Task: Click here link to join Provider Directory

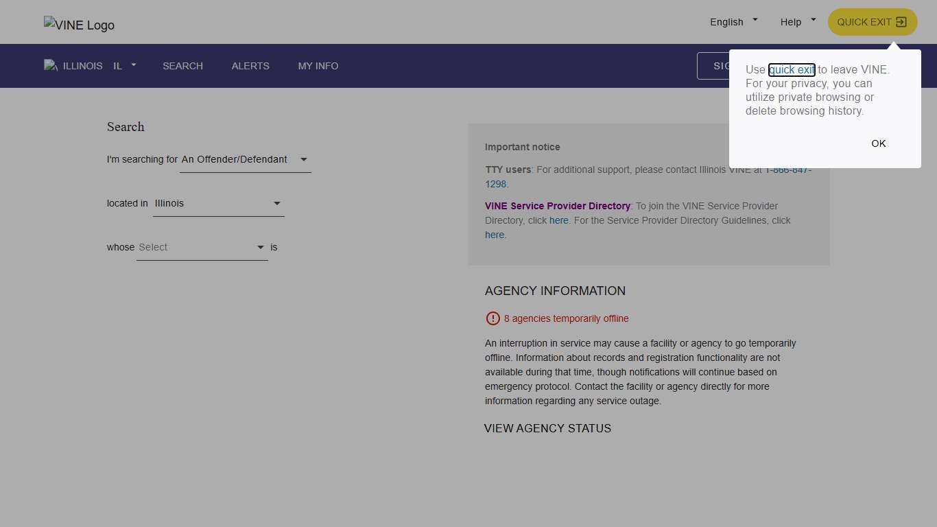Action: click(558, 220)
